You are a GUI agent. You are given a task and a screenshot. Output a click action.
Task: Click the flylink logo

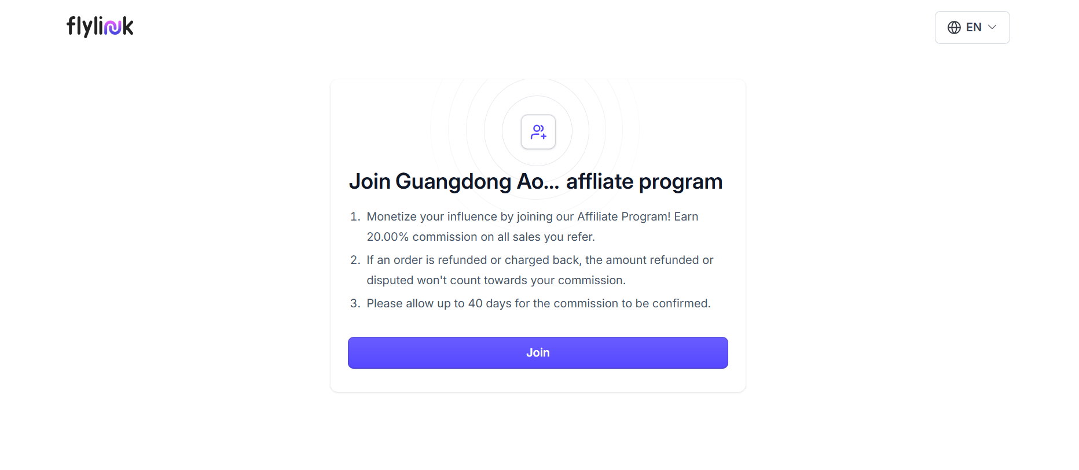(x=100, y=27)
